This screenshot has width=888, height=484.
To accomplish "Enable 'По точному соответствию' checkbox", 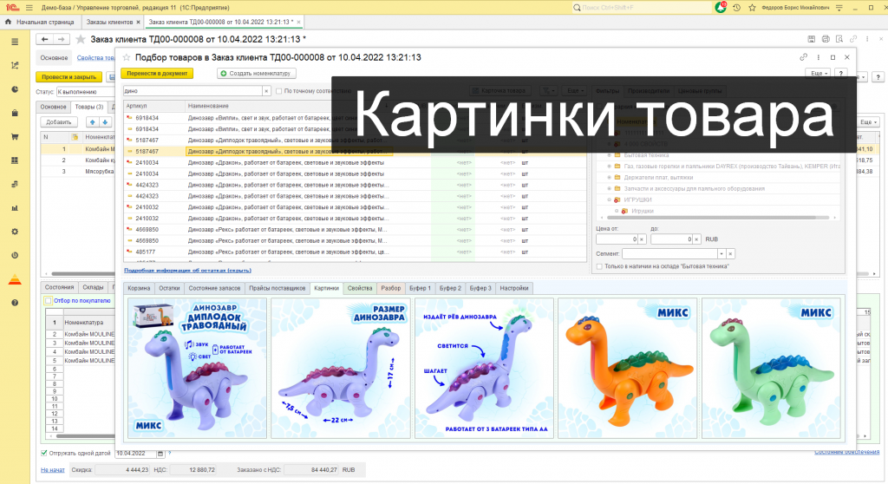I will tap(278, 91).
